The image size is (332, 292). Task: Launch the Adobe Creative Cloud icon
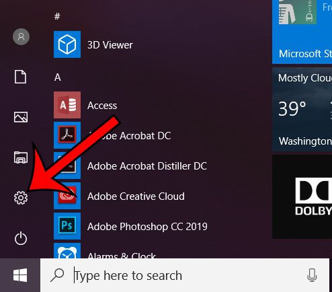pyautogui.click(x=67, y=196)
